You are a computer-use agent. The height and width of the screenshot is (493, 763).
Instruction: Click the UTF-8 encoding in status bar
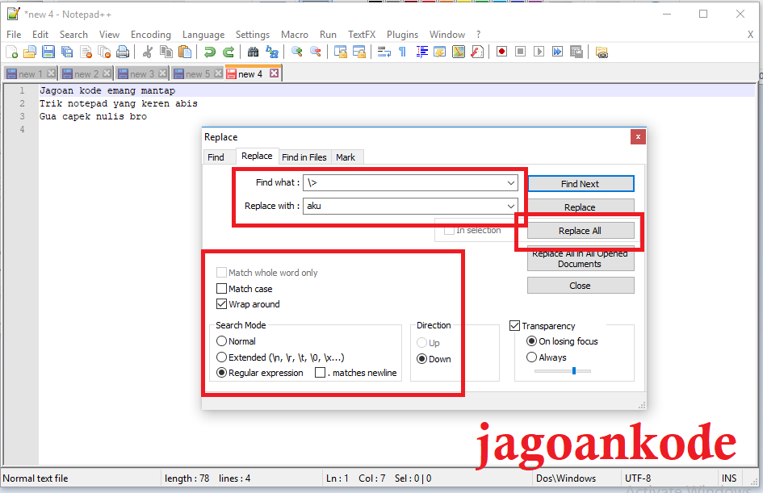tap(638, 478)
